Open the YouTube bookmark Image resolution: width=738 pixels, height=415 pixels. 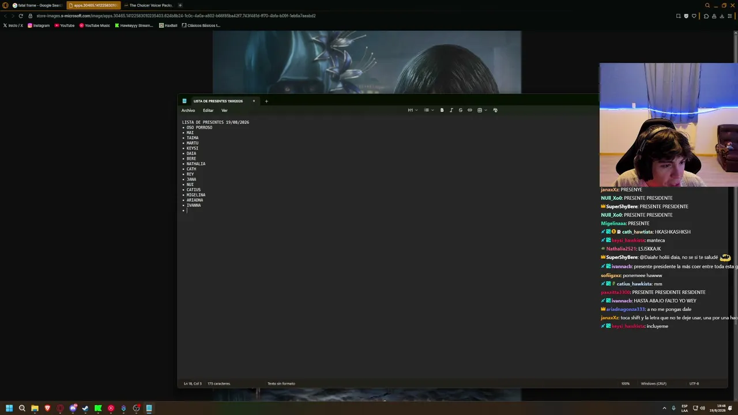pos(65,25)
